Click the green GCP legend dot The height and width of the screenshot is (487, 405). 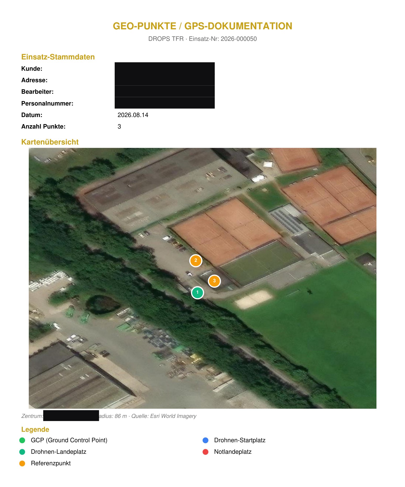coord(22,440)
